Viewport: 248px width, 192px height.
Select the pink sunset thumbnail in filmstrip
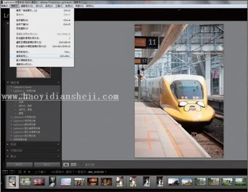tap(39, 182)
